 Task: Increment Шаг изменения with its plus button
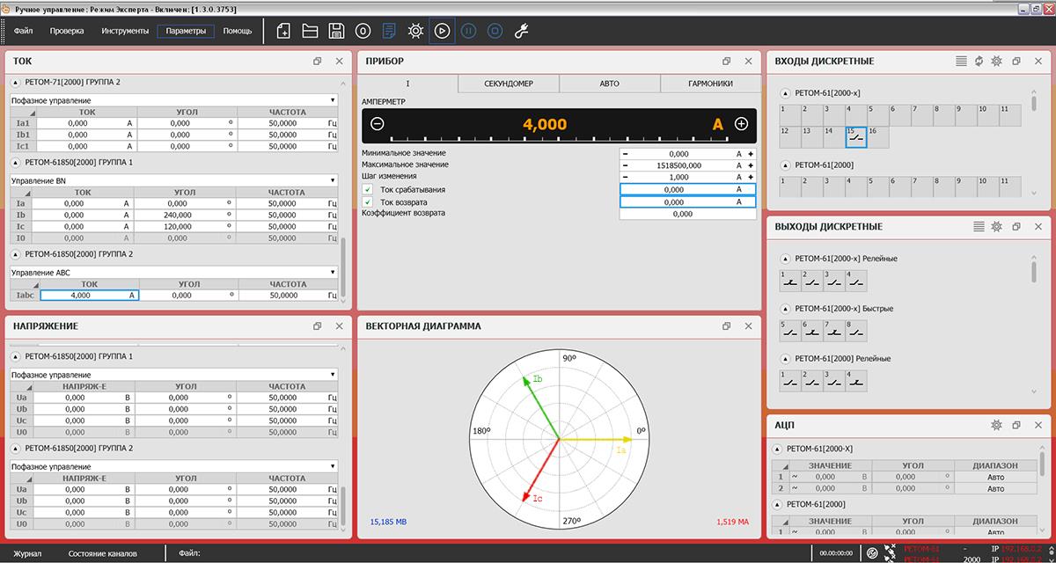pyautogui.click(x=751, y=177)
